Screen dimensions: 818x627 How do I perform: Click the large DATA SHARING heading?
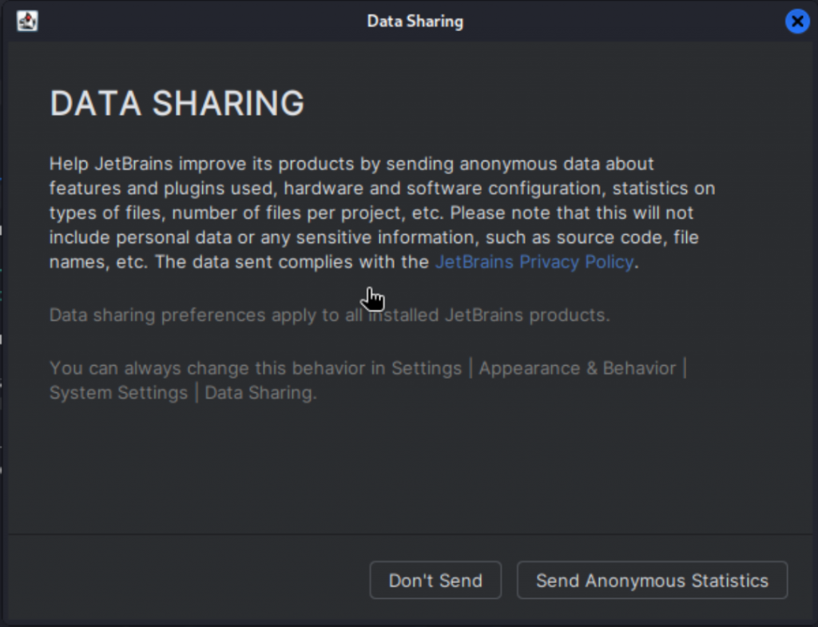tap(177, 104)
